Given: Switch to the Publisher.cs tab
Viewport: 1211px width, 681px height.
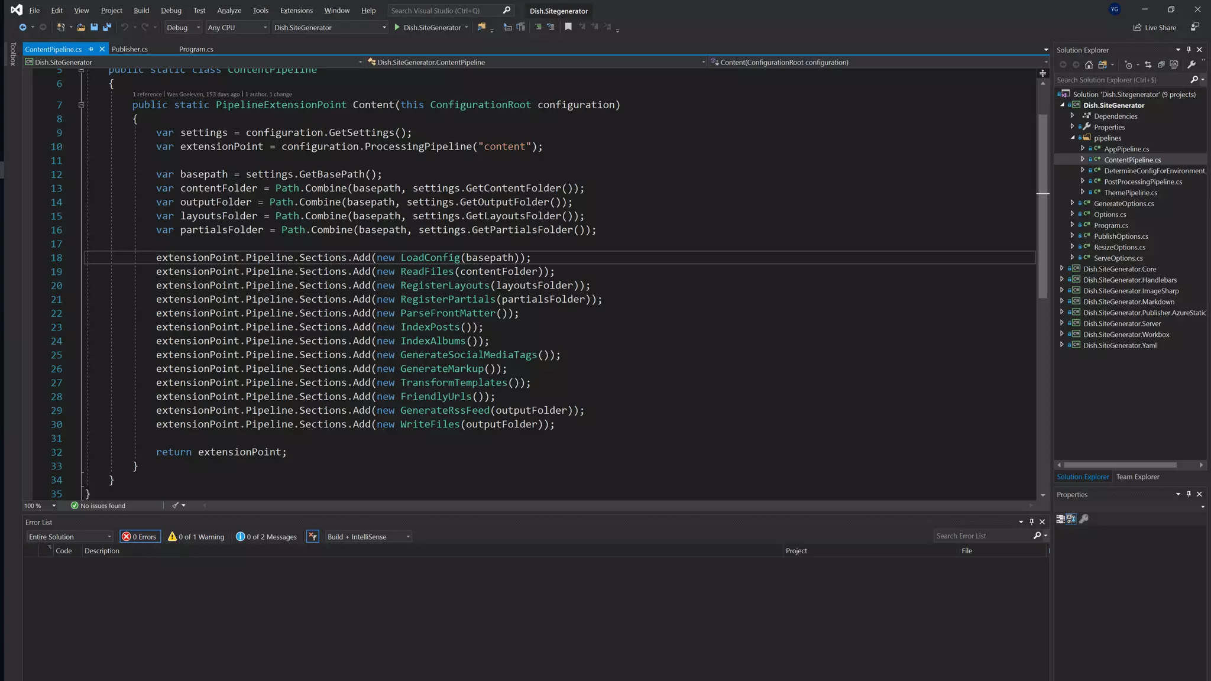Looking at the screenshot, I should coord(129,49).
